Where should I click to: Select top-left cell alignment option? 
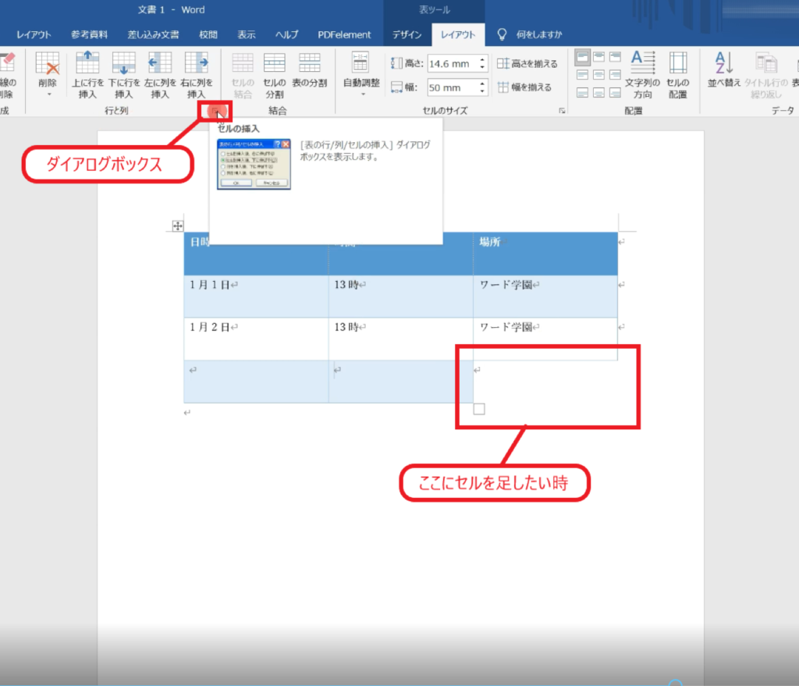pyautogui.click(x=583, y=57)
